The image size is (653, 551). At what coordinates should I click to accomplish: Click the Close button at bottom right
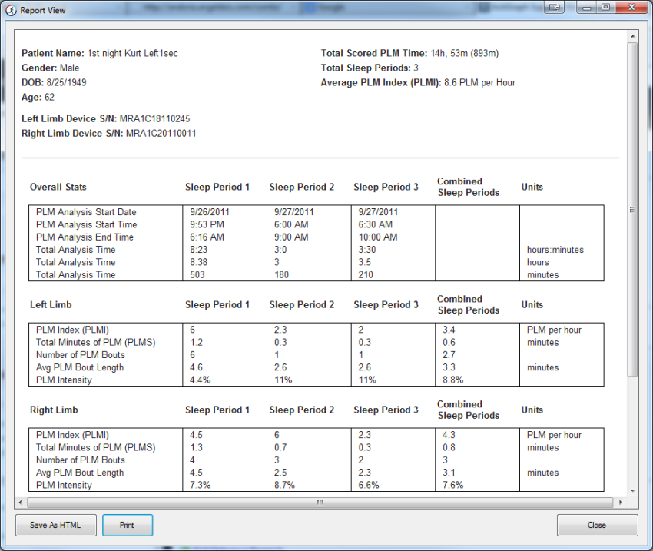(597, 525)
